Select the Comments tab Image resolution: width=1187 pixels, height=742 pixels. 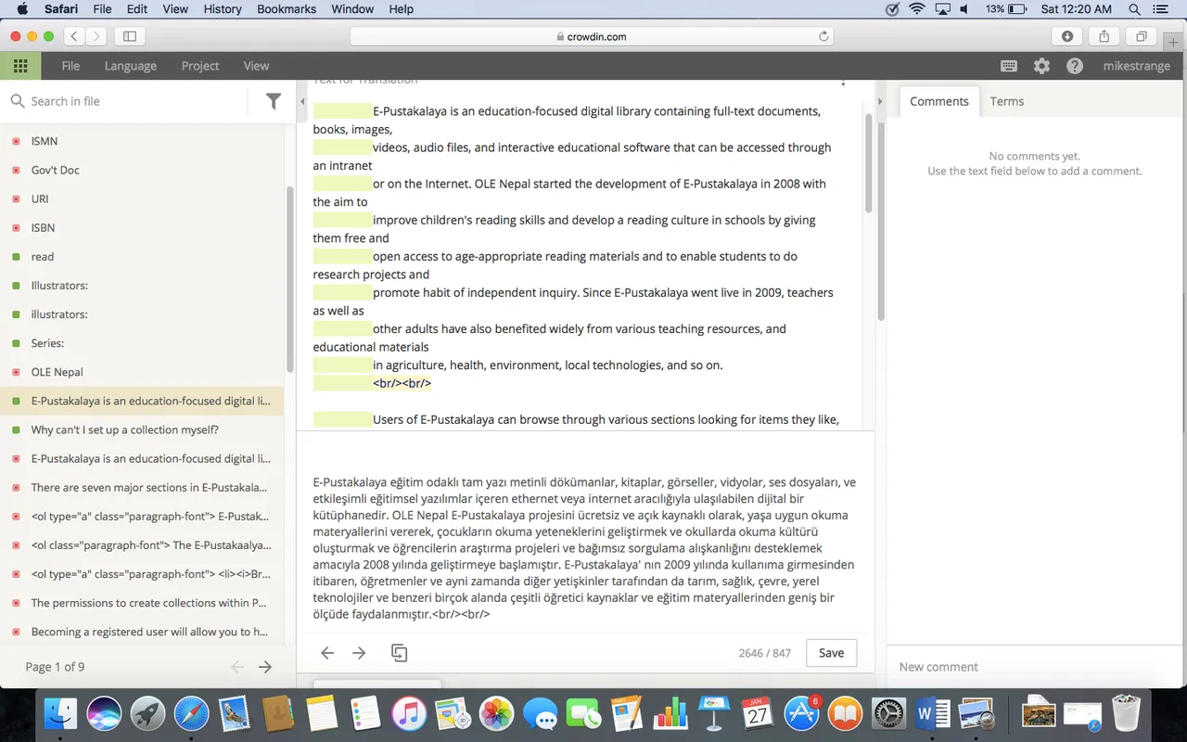click(939, 101)
